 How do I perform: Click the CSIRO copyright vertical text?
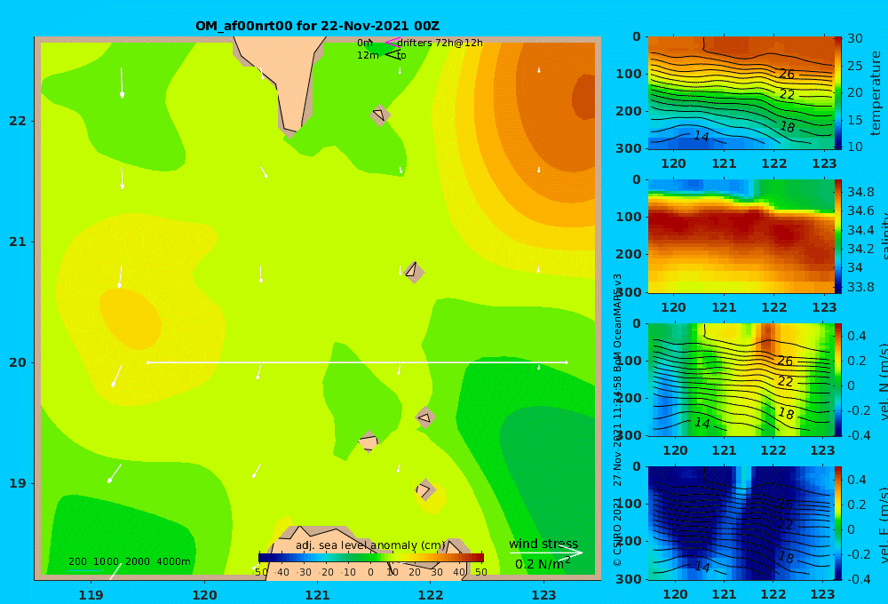617,419
